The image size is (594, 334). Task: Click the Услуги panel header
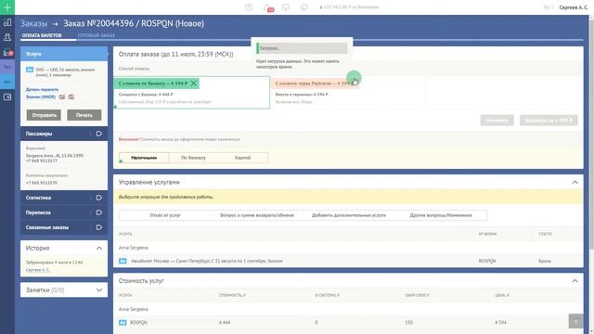coord(64,54)
